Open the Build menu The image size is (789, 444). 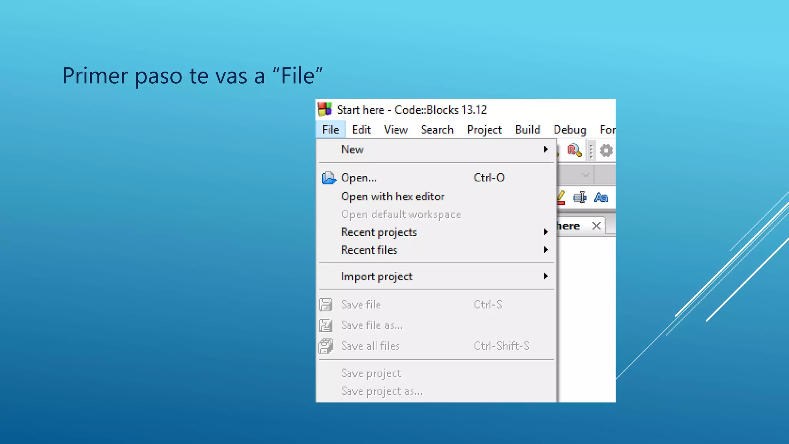click(x=527, y=129)
